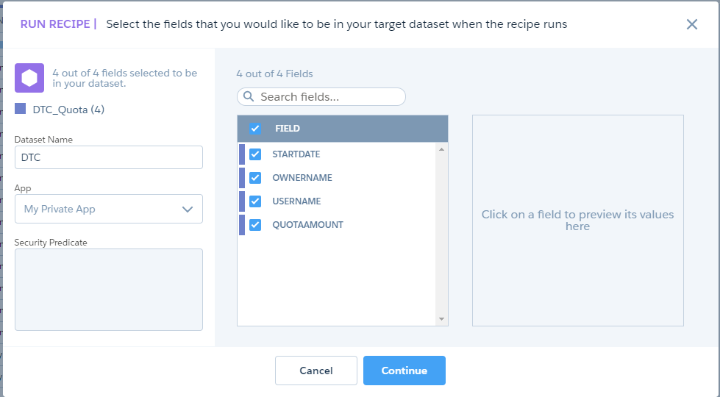
Task: Click into the Dataset Name input field
Action: [109, 157]
